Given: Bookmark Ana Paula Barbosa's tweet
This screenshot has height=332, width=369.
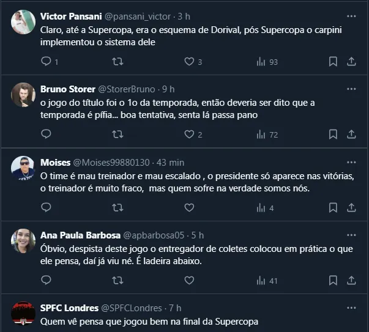Looking at the screenshot, I should (333, 281).
